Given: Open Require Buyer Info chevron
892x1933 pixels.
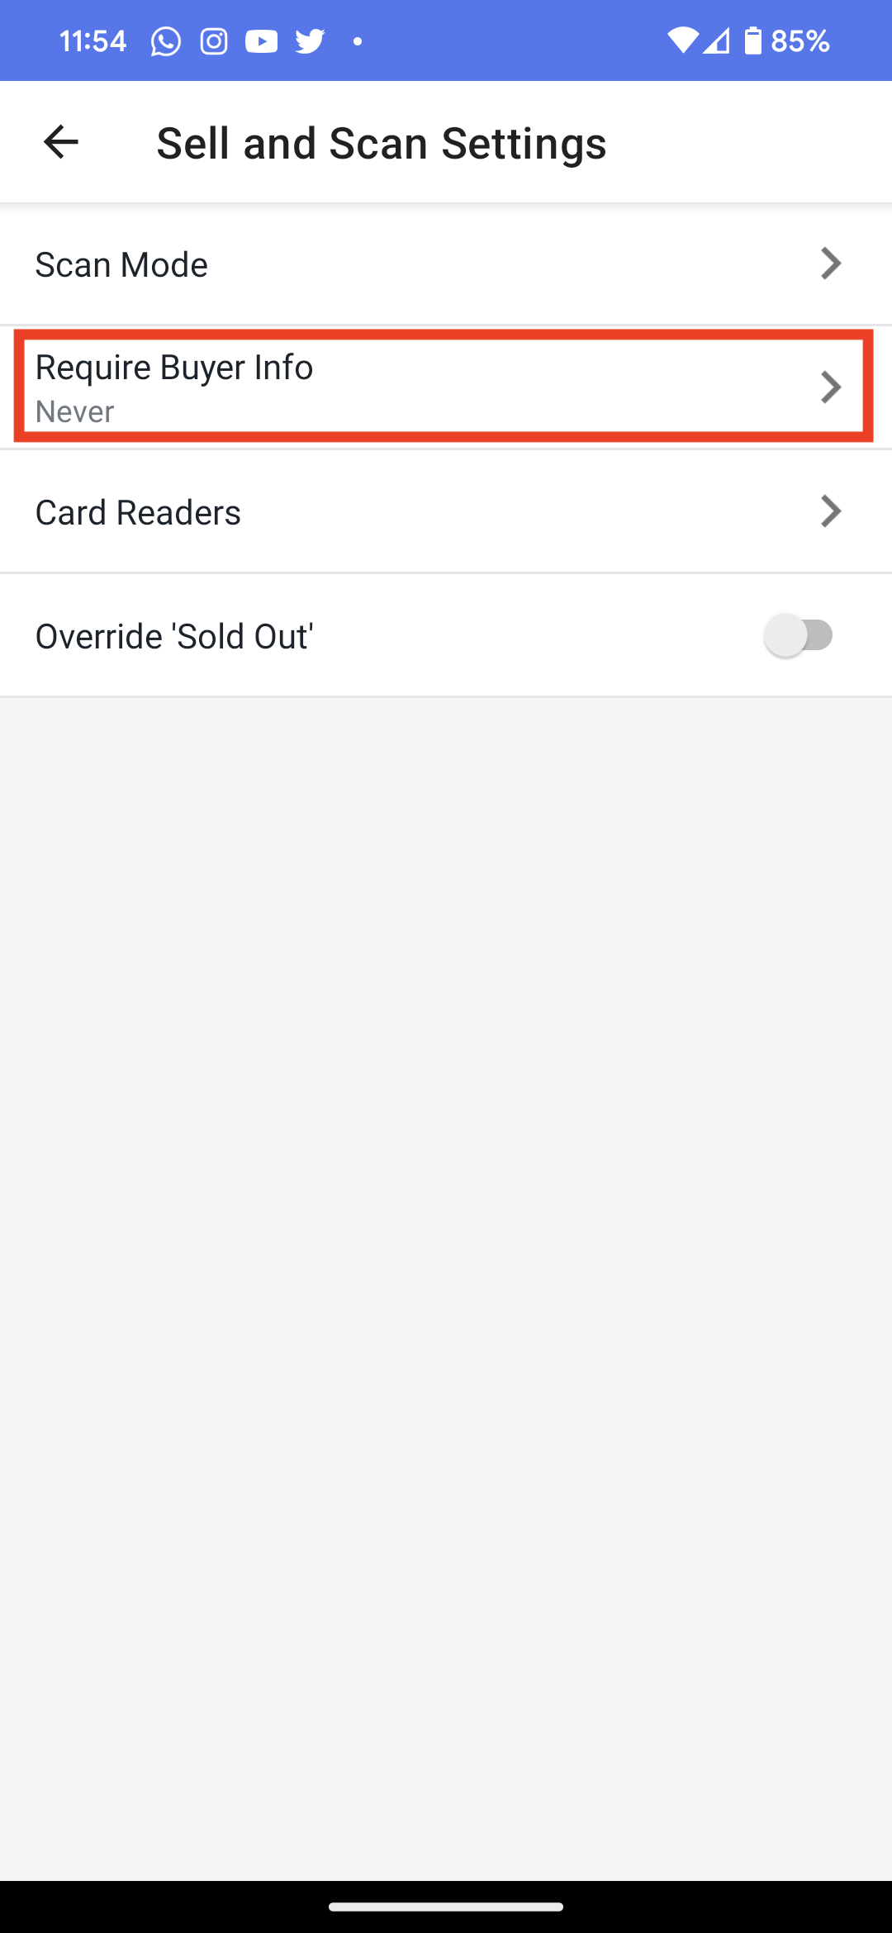Looking at the screenshot, I should point(831,387).
